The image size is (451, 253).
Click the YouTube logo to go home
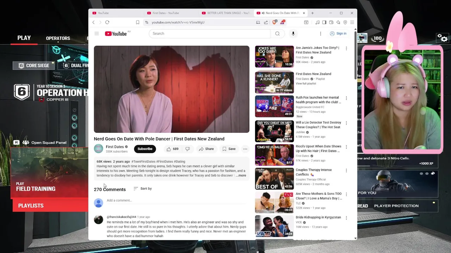tap(116, 33)
